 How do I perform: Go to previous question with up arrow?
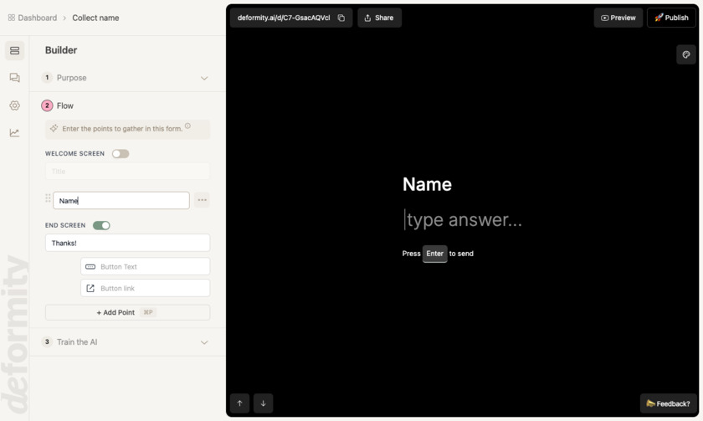[x=240, y=403]
